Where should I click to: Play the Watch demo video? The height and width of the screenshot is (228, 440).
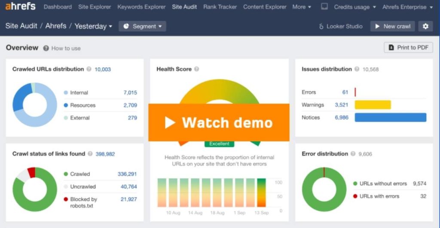[219, 123]
